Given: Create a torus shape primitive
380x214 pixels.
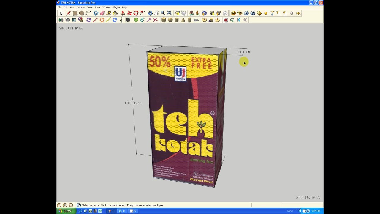Looking at the screenshot, I should pyautogui.click(x=204, y=20).
